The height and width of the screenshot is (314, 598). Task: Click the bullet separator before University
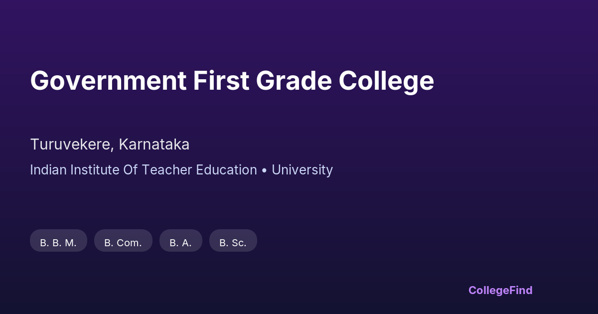tap(264, 170)
